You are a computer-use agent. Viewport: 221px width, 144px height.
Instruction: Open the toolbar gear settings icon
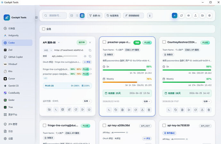point(209,15)
